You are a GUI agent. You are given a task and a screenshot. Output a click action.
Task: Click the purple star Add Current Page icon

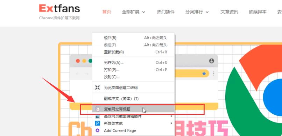point(97,130)
